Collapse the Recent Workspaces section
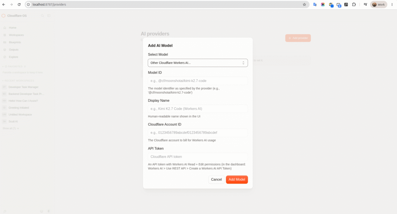This screenshot has width=397, height=214. [x=18, y=81]
